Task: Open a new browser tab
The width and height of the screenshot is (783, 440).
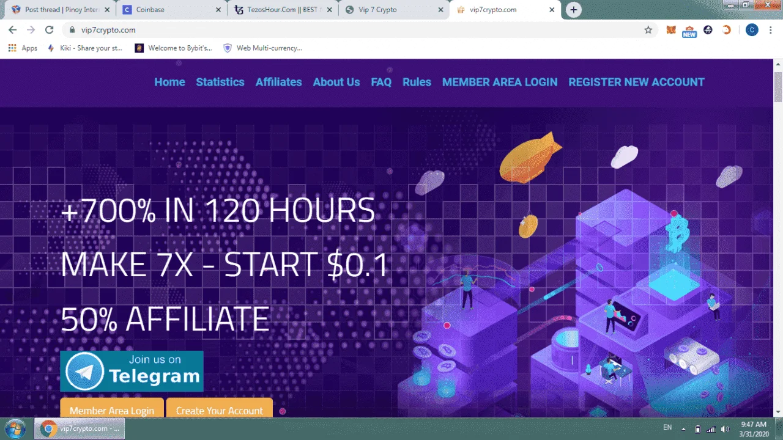Action: pyautogui.click(x=573, y=10)
